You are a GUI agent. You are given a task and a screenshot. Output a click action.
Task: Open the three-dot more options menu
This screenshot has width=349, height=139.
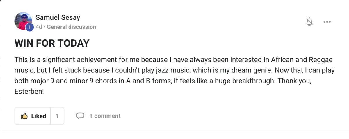pos(327,22)
